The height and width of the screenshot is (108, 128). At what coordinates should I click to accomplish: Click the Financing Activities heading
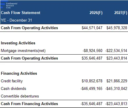click(x=19, y=73)
